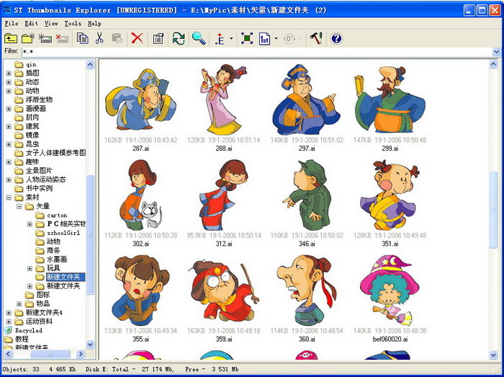Click the connect network drive icon
The width and height of the screenshot is (504, 377).
pyautogui.click(x=45, y=39)
